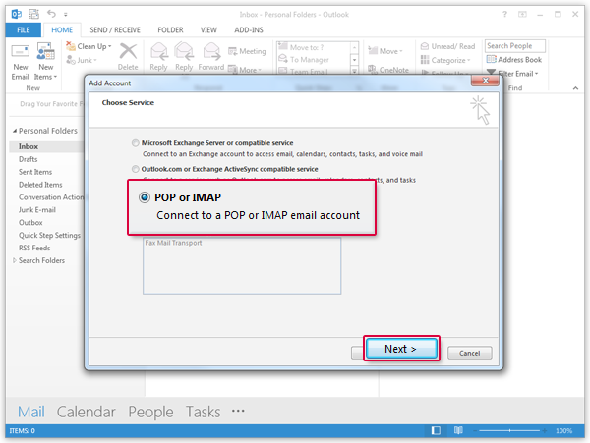This screenshot has height=443, width=590.
Task: Click the Forward icon in the ribbon
Action: point(211,57)
